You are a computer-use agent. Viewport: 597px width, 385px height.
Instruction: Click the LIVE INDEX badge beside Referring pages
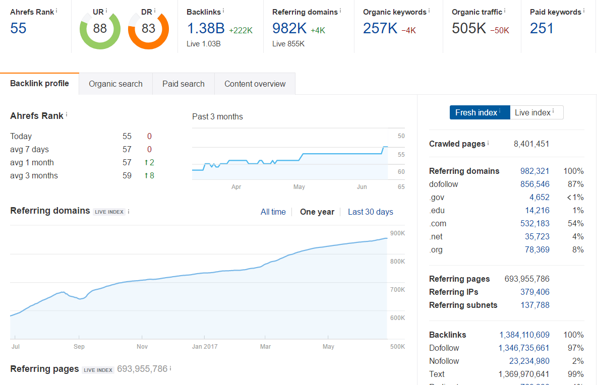click(98, 370)
